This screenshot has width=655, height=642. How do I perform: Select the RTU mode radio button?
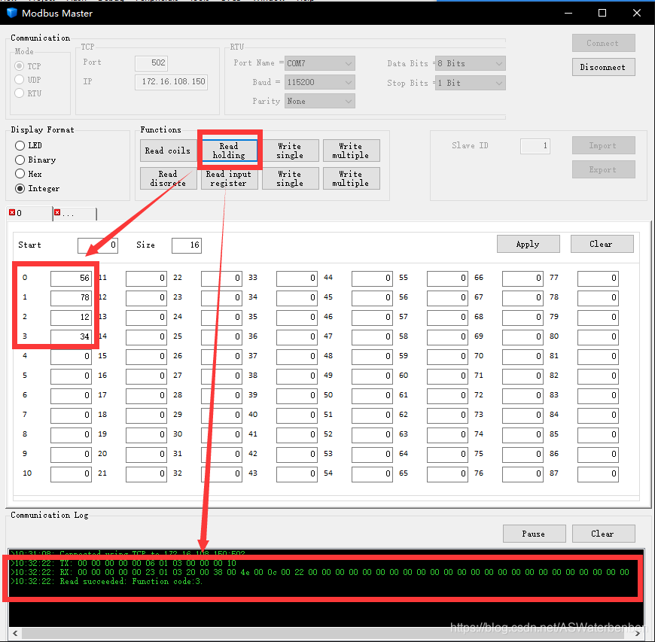pos(20,93)
